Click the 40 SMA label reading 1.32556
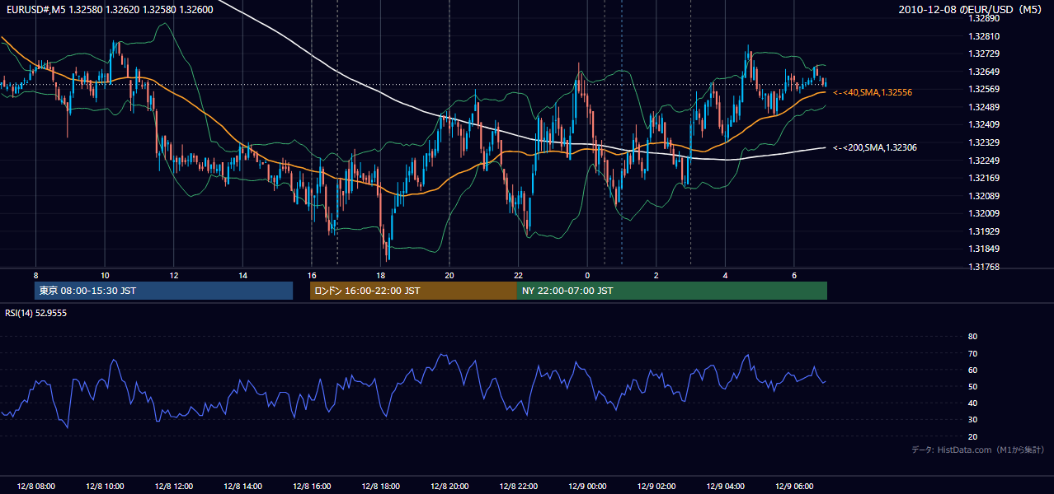 [x=873, y=92]
